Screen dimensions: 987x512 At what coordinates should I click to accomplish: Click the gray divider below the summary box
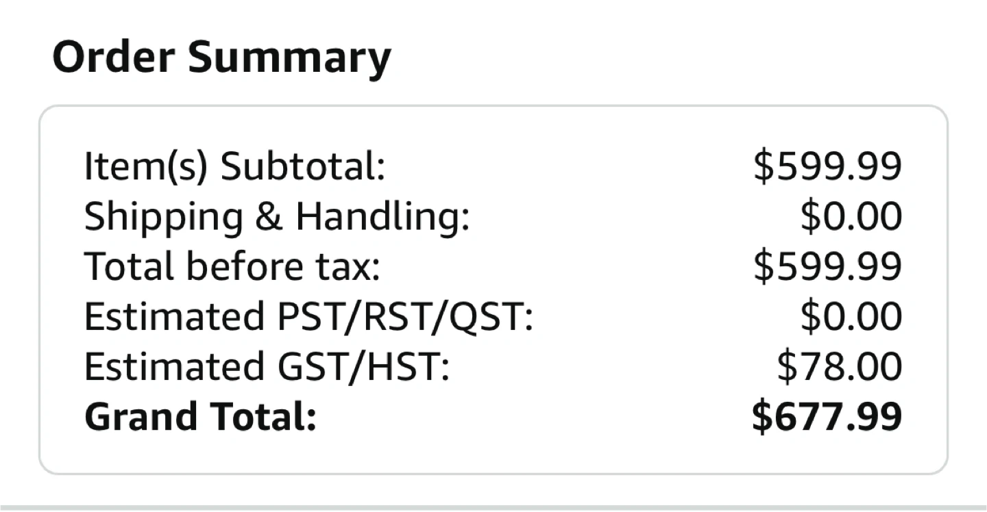[x=493, y=507]
